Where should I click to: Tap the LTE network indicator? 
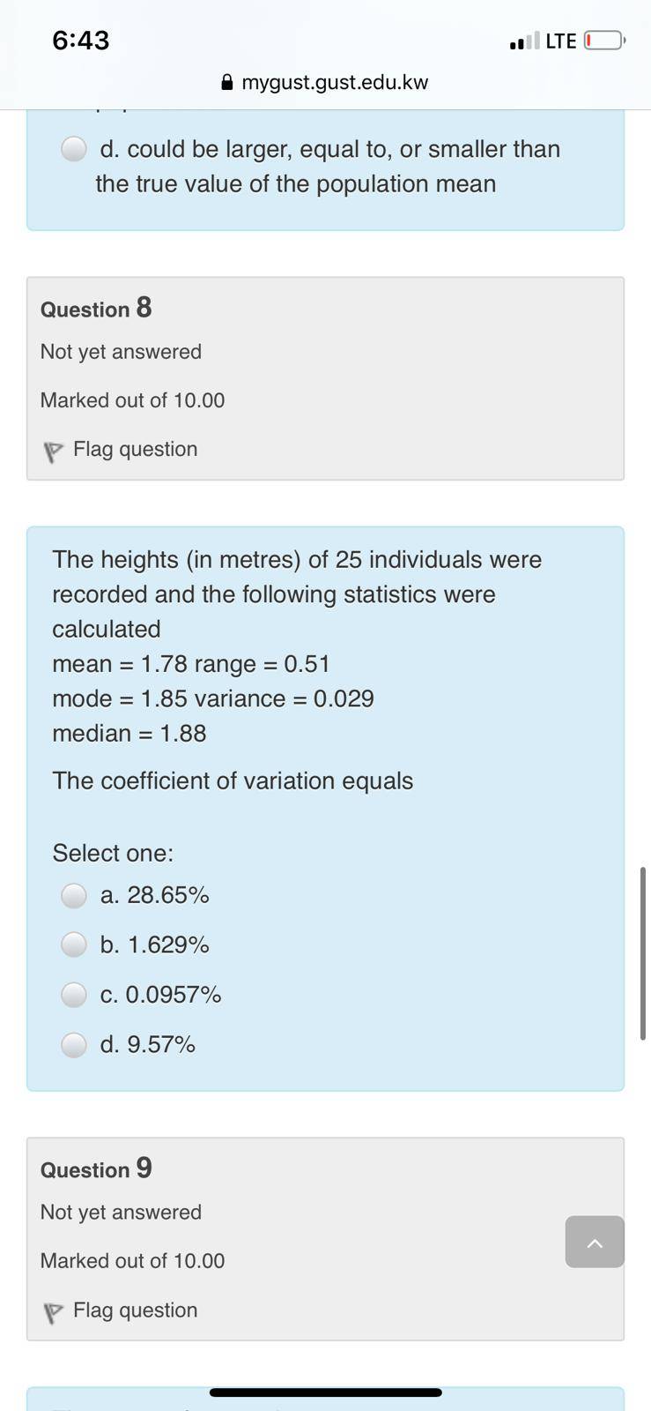[x=561, y=41]
